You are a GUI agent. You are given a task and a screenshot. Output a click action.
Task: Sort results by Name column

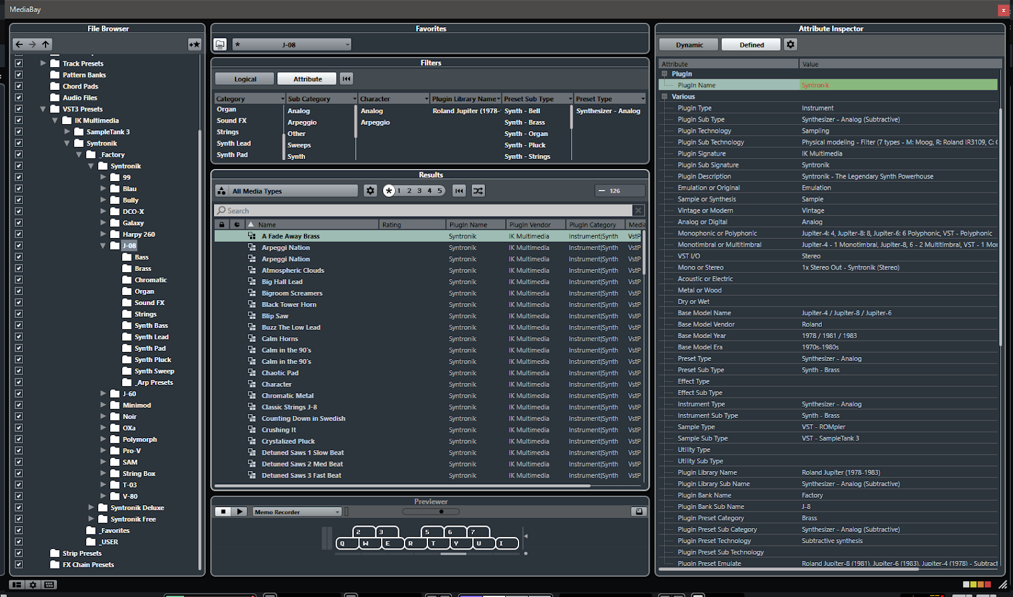[313, 225]
